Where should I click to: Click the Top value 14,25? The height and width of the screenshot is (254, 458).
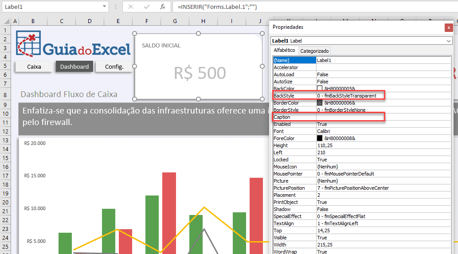383,231
